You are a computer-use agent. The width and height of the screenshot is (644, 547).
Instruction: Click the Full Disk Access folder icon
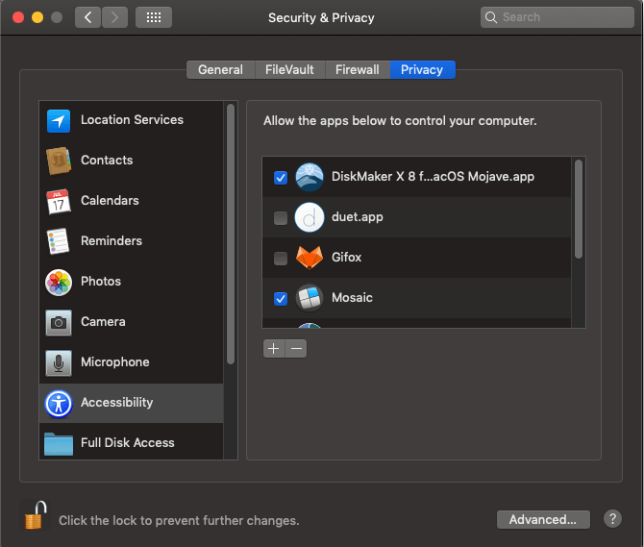click(59, 444)
